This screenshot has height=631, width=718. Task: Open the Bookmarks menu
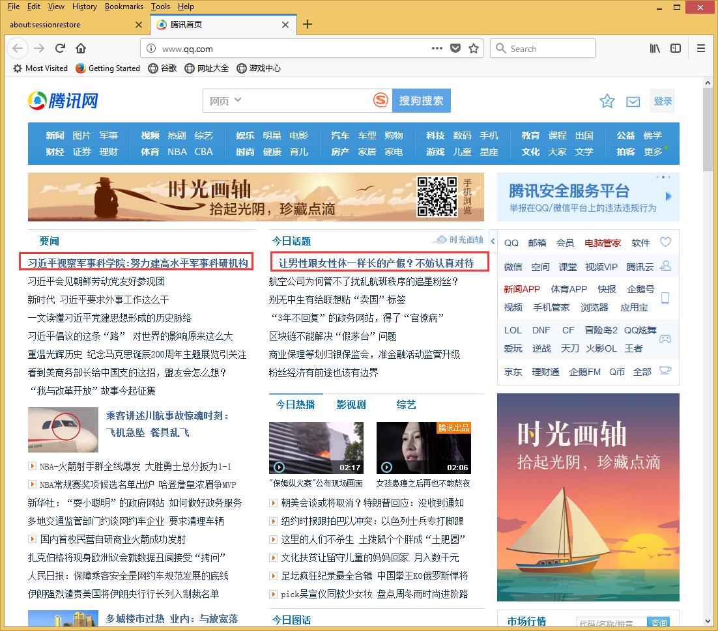(x=124, y=7)
